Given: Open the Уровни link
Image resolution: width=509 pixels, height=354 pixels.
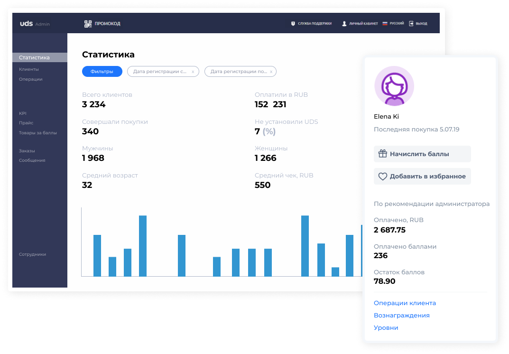Looking at the screenshot, I should pos(386,328).
